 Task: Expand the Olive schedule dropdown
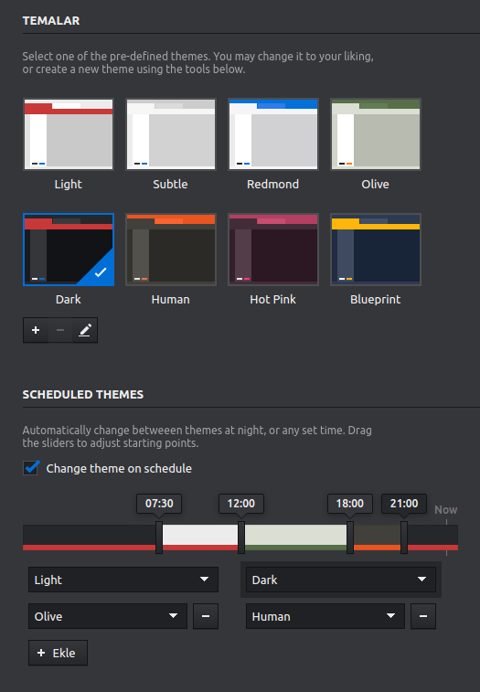(108, 616)
